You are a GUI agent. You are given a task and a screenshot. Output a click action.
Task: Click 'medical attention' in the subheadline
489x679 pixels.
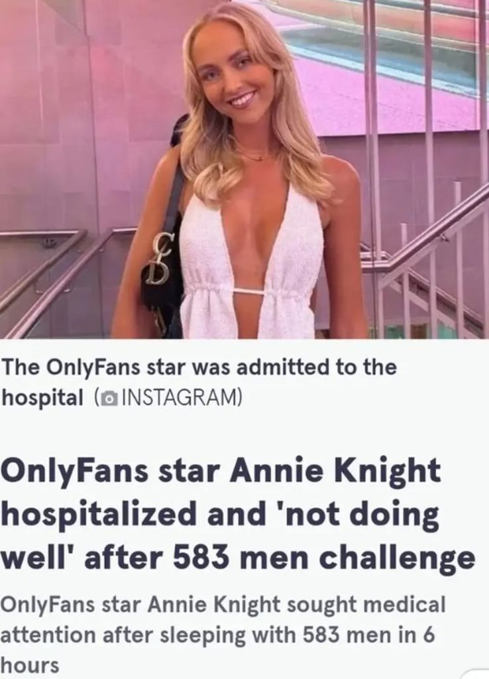click(x=223, y=619)
